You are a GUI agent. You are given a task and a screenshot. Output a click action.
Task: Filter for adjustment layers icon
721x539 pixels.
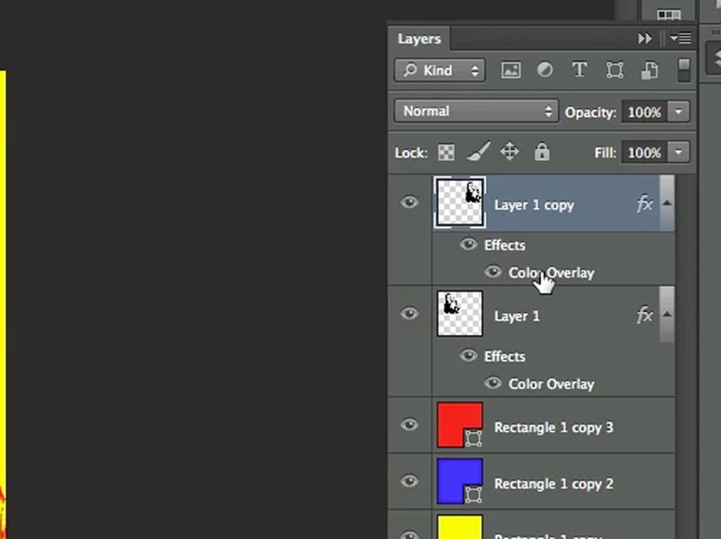click(x=545, y=70)
